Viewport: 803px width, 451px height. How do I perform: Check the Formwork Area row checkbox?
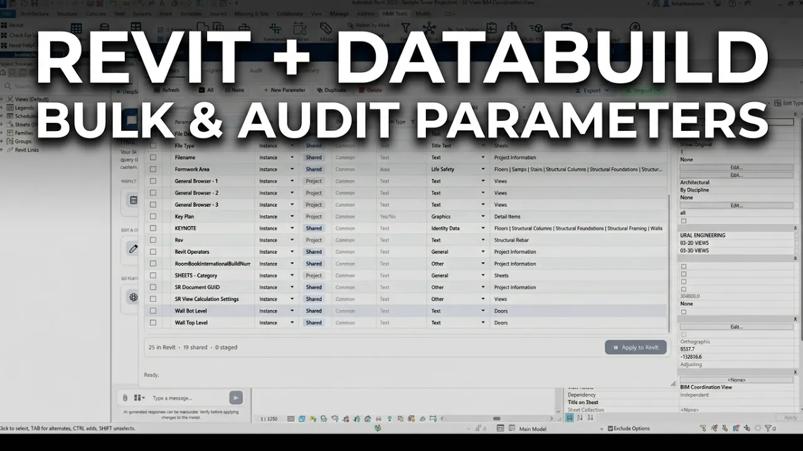pos(153,169)
